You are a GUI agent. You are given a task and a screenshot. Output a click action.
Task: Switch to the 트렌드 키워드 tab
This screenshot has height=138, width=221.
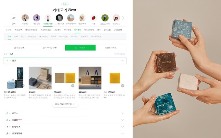point(111,48)
